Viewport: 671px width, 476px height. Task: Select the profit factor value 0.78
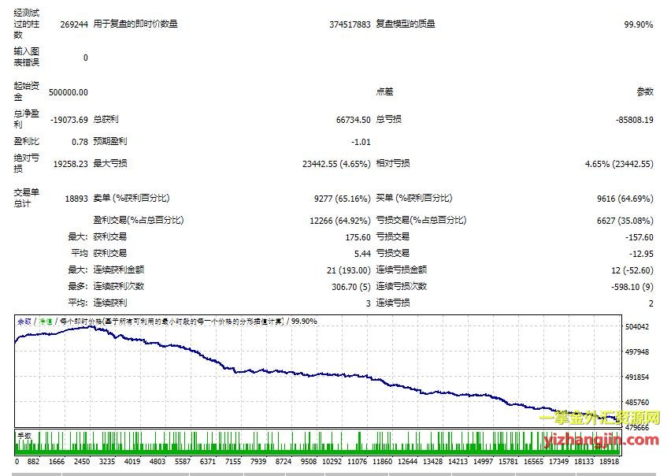80,142
